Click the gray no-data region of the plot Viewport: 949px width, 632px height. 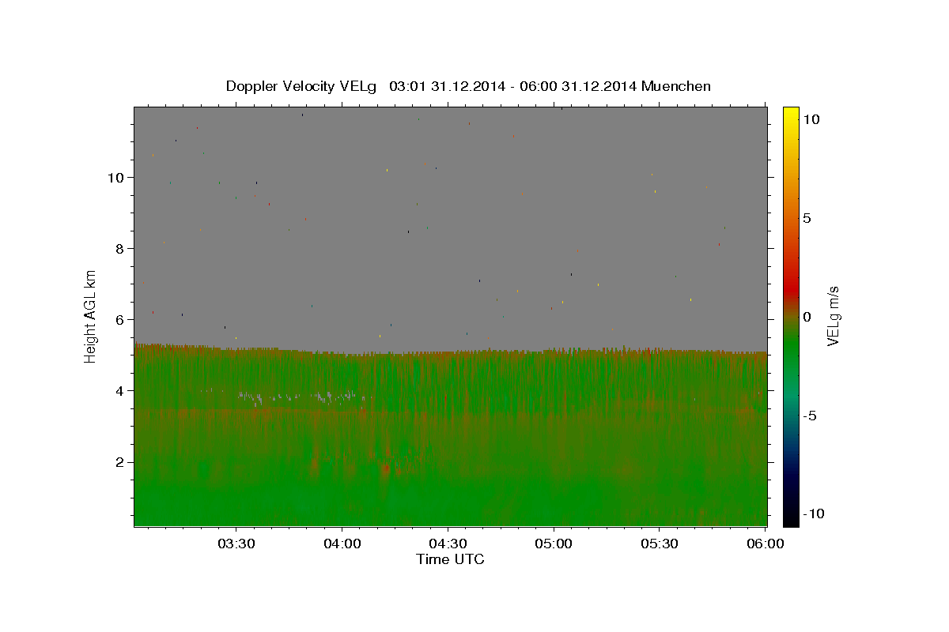pos(451,229)
